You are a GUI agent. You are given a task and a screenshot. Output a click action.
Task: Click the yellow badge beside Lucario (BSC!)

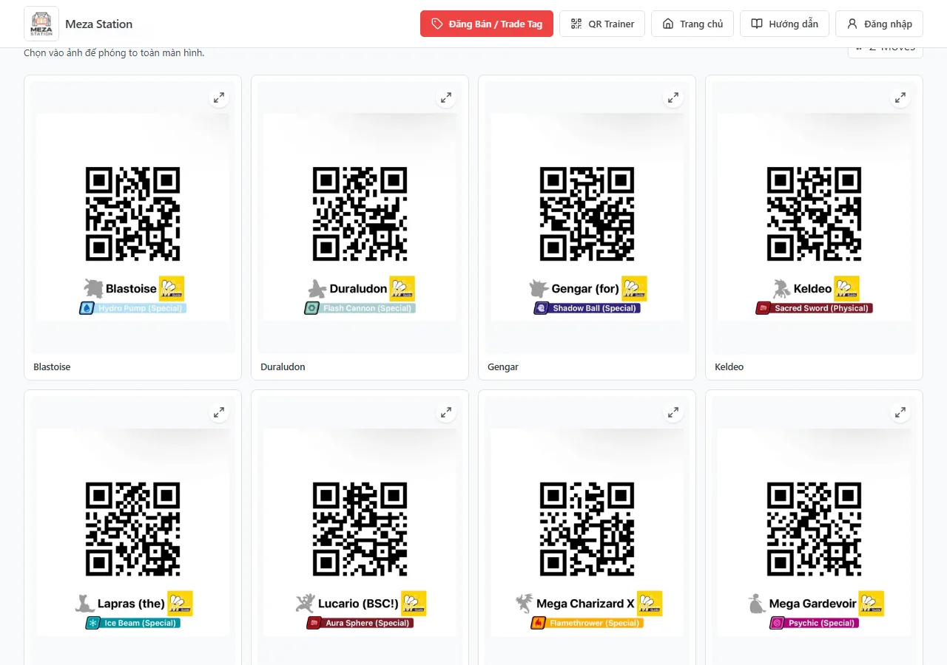414,603
